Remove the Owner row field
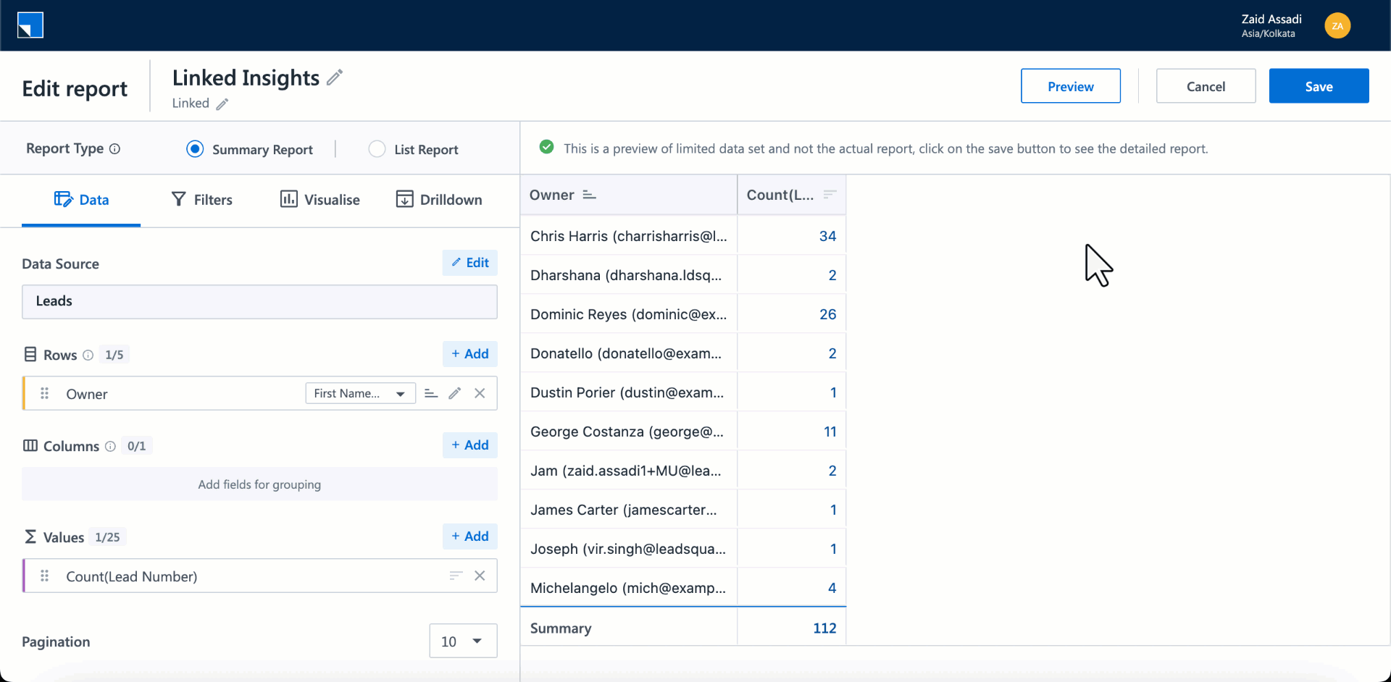Screen dimensions: 1391x682 click(480, 393)
